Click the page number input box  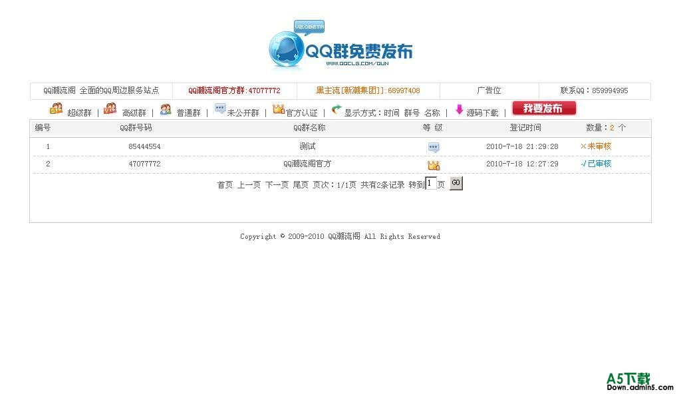point(430,183)
